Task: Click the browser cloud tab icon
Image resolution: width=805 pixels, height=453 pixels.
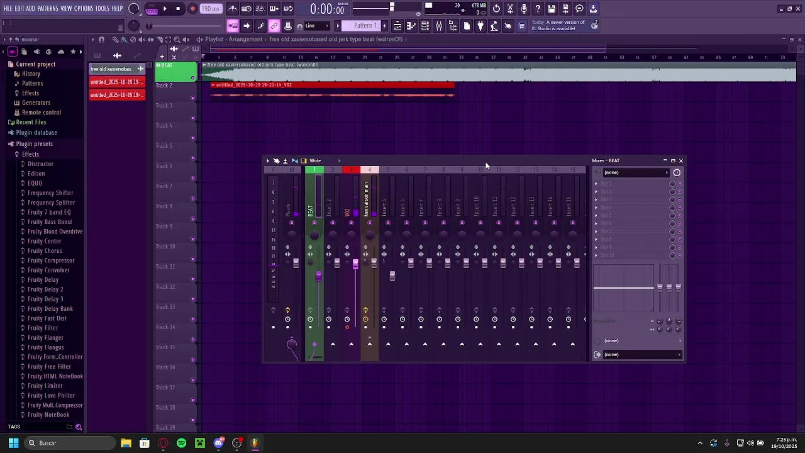Action: [x=61, y=52]
